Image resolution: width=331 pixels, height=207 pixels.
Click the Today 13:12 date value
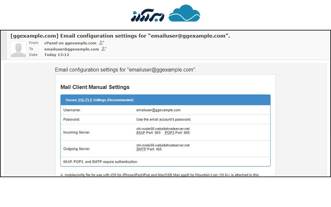57,55
